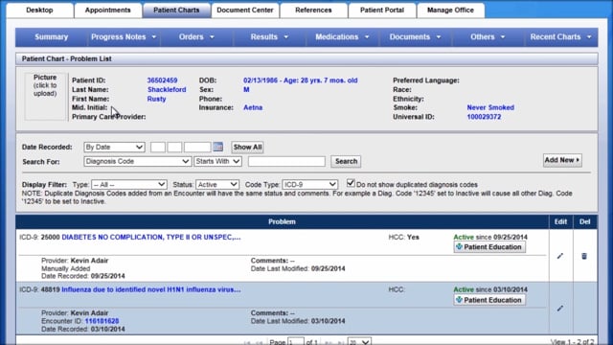Edit the Diabetes problem with pencil icon
The height and width of the screenshot is (345, 613).
point(560,256)
